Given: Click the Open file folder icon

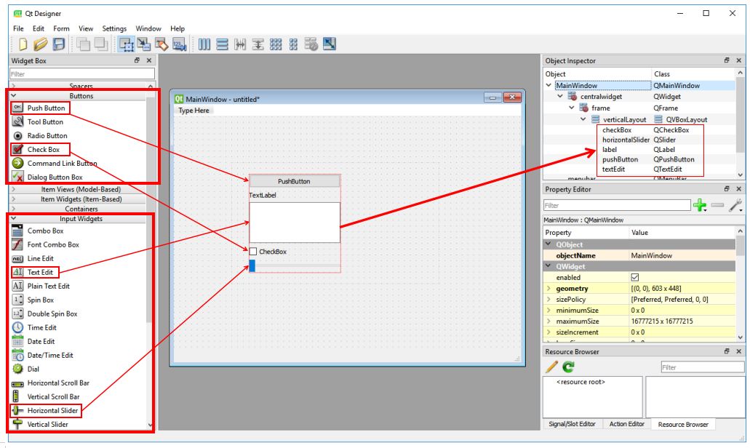Looking at the screenshot, I should [x=41, y=44].
